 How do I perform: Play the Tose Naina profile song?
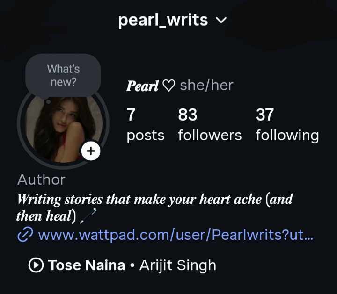pyautogui.click(x=36, y=265)
